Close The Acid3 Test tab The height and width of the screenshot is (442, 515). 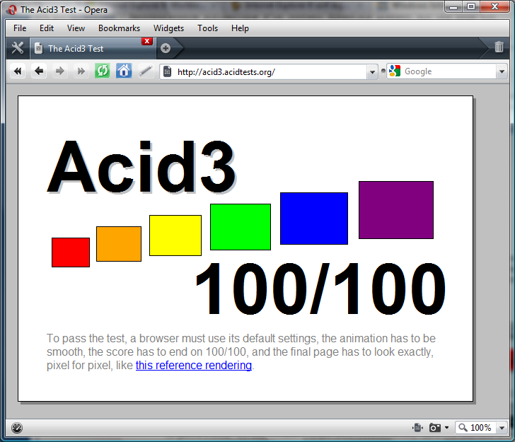(146, 42)
